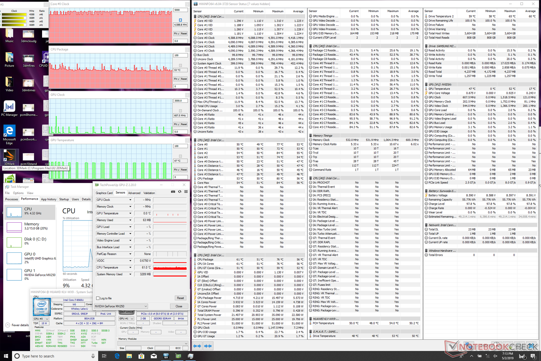Open the GPU-Z hamburger menu
The image size is (541, 361).
point(186,192)
